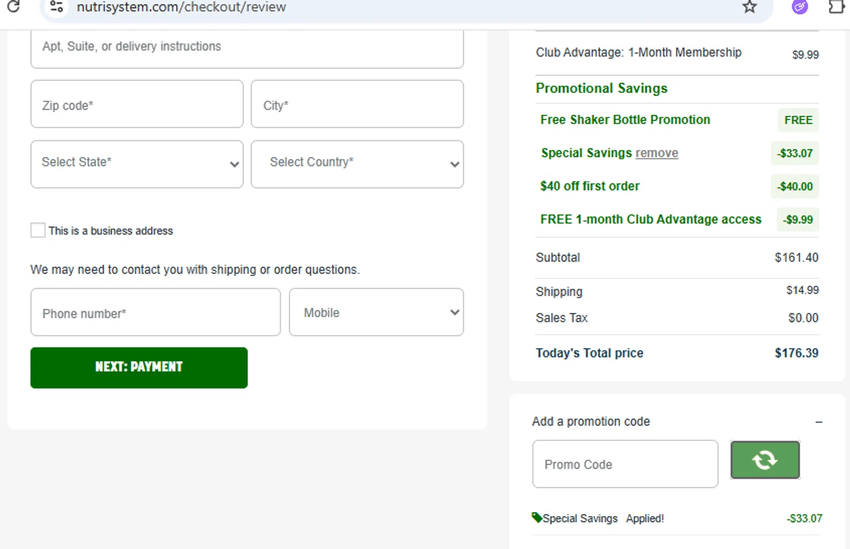Open the Select Country dropdown
Viewport: 850px width, 549px height.
(357, 164)
